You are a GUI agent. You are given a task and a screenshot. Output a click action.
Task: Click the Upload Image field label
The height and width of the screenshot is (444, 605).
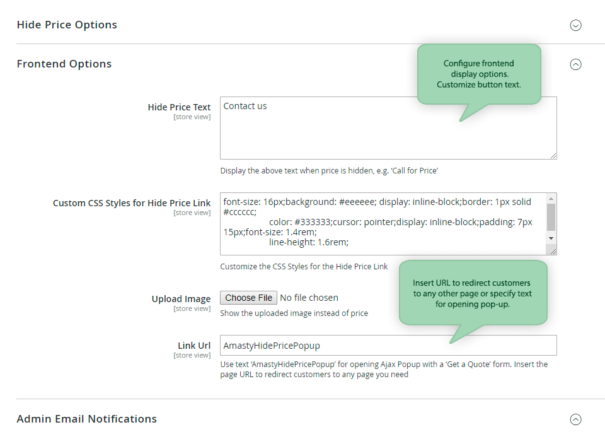(181, 299)
